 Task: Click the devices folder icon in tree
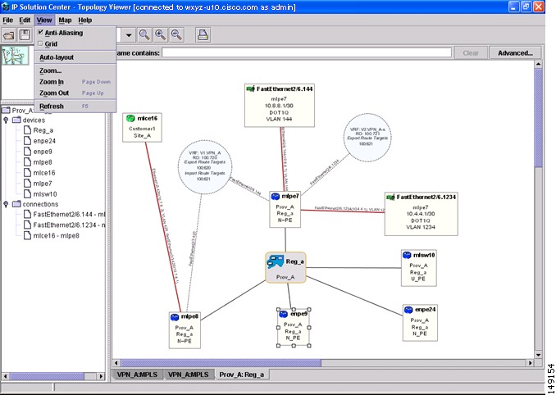[x=16, y=120]
